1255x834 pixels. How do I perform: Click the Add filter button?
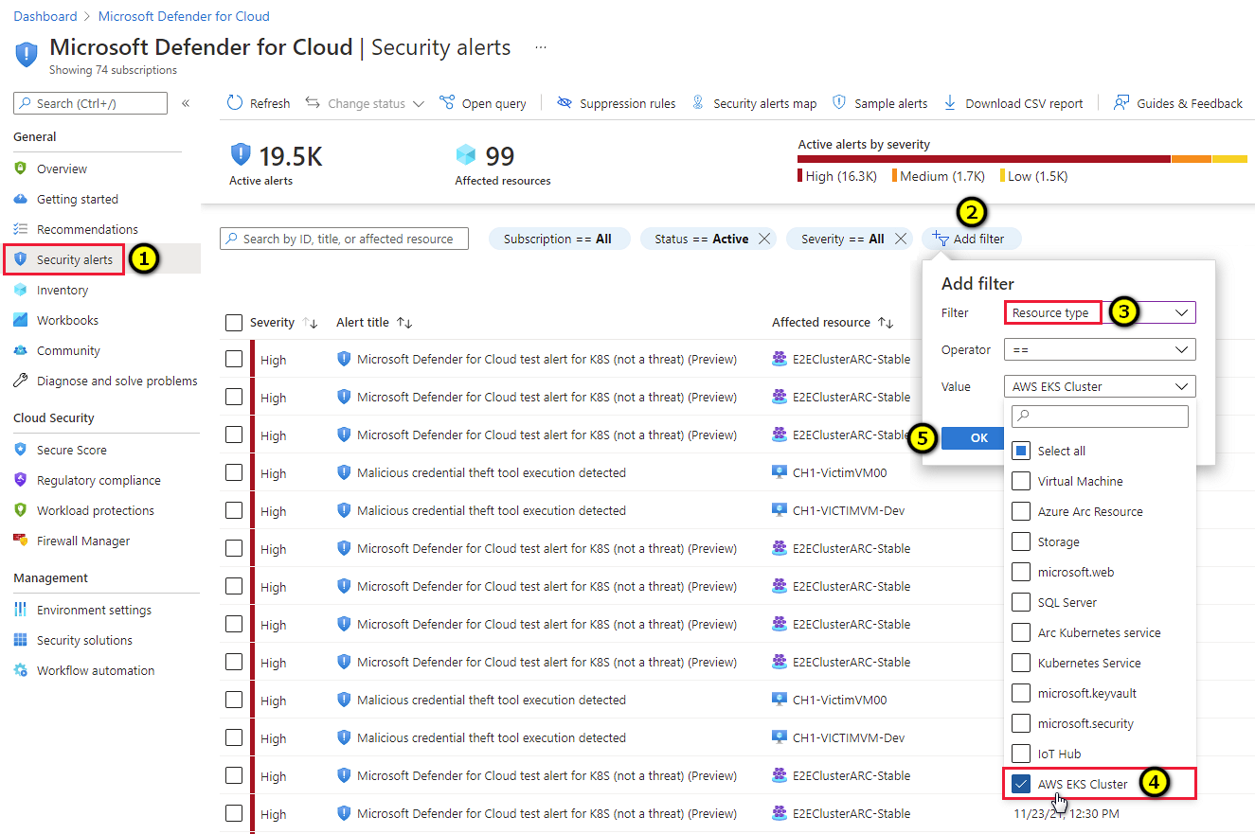972,239
